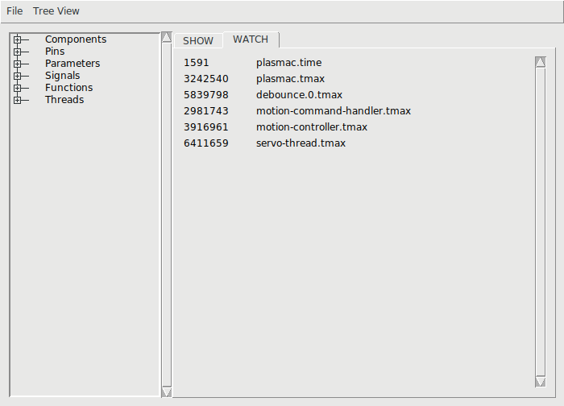The height and width of the screenshot is (406, 564).
Task: Click the plus box beside Signals
Action: click(x=17, y=76)
